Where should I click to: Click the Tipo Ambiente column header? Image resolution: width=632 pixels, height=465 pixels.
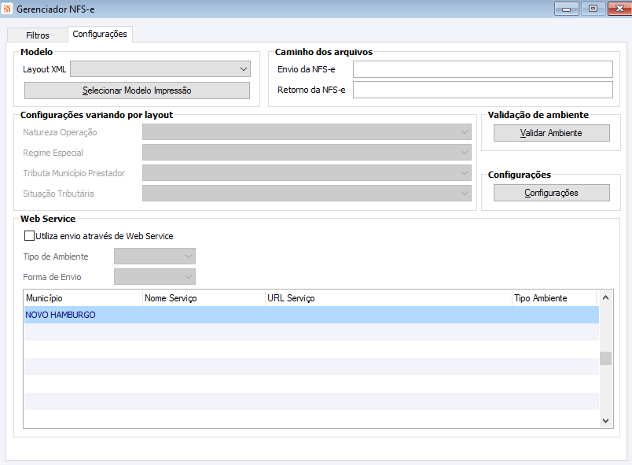pos(554,298)
